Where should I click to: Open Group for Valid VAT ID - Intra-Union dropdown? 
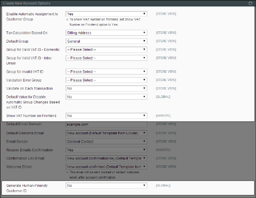[x=106, y=58]
